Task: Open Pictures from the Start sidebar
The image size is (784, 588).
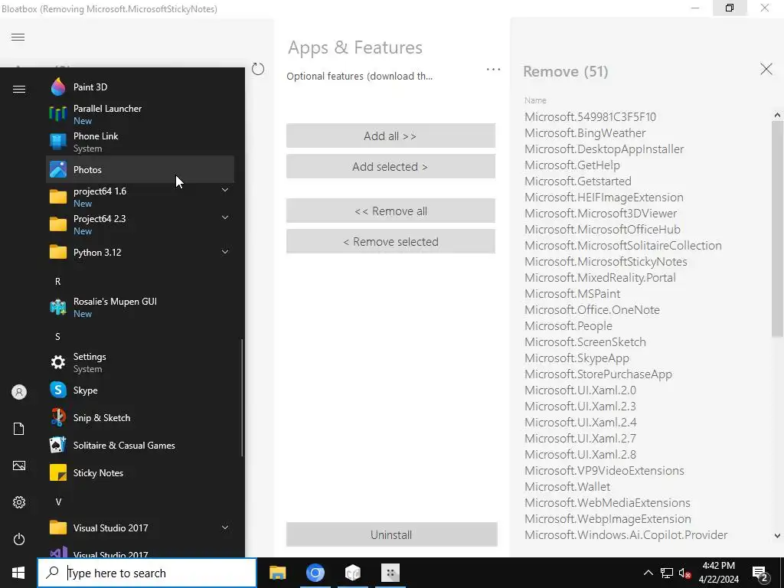Action: 19,465
